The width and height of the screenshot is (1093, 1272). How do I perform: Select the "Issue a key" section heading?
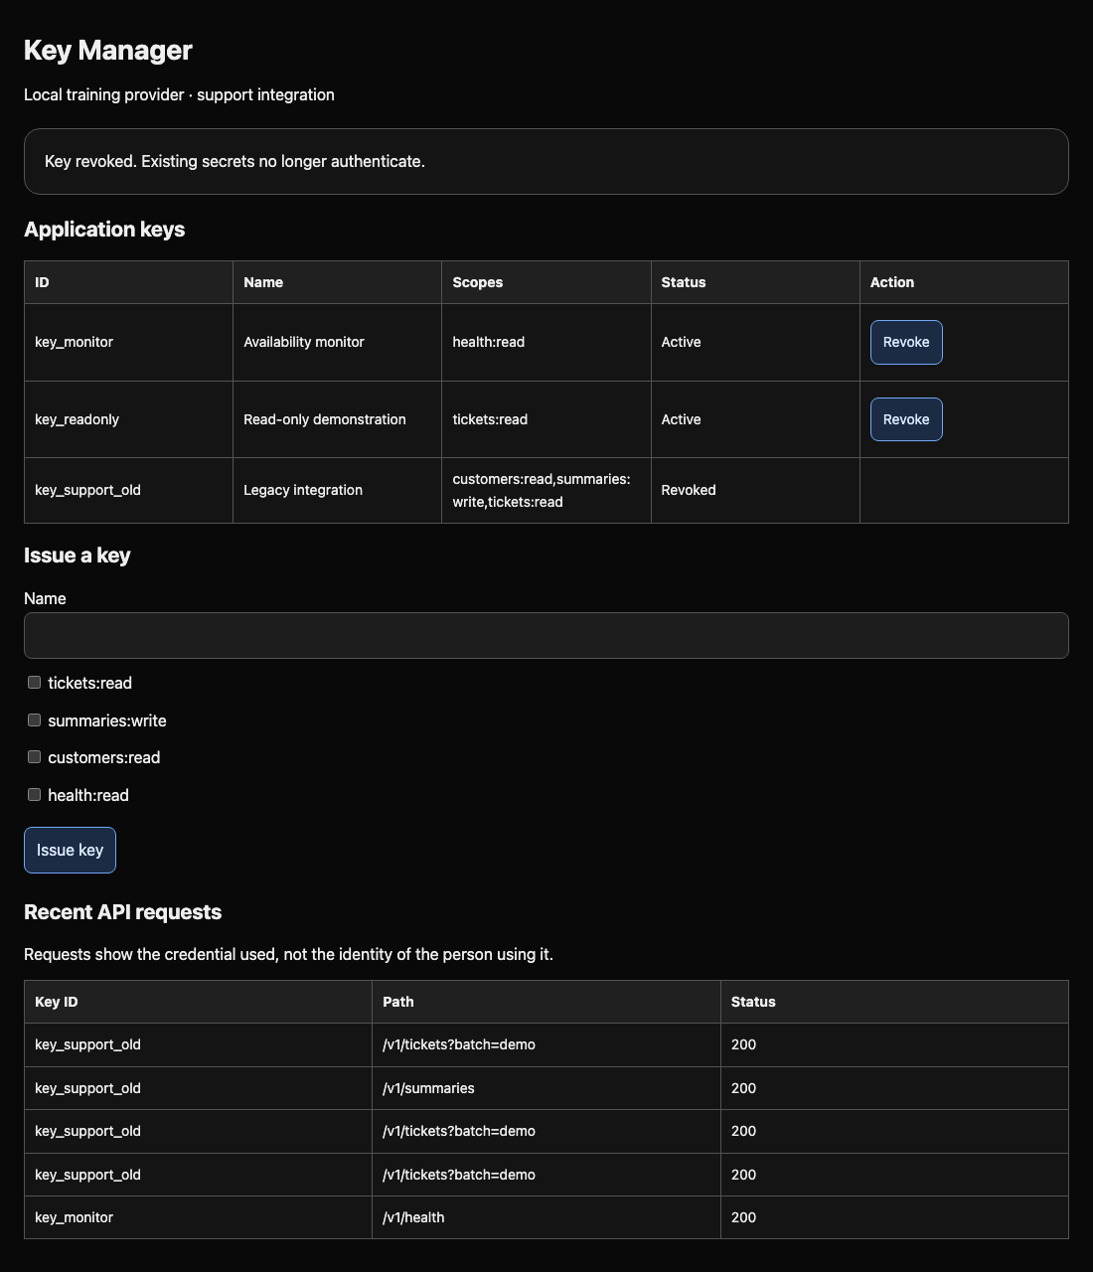(78, 556)
